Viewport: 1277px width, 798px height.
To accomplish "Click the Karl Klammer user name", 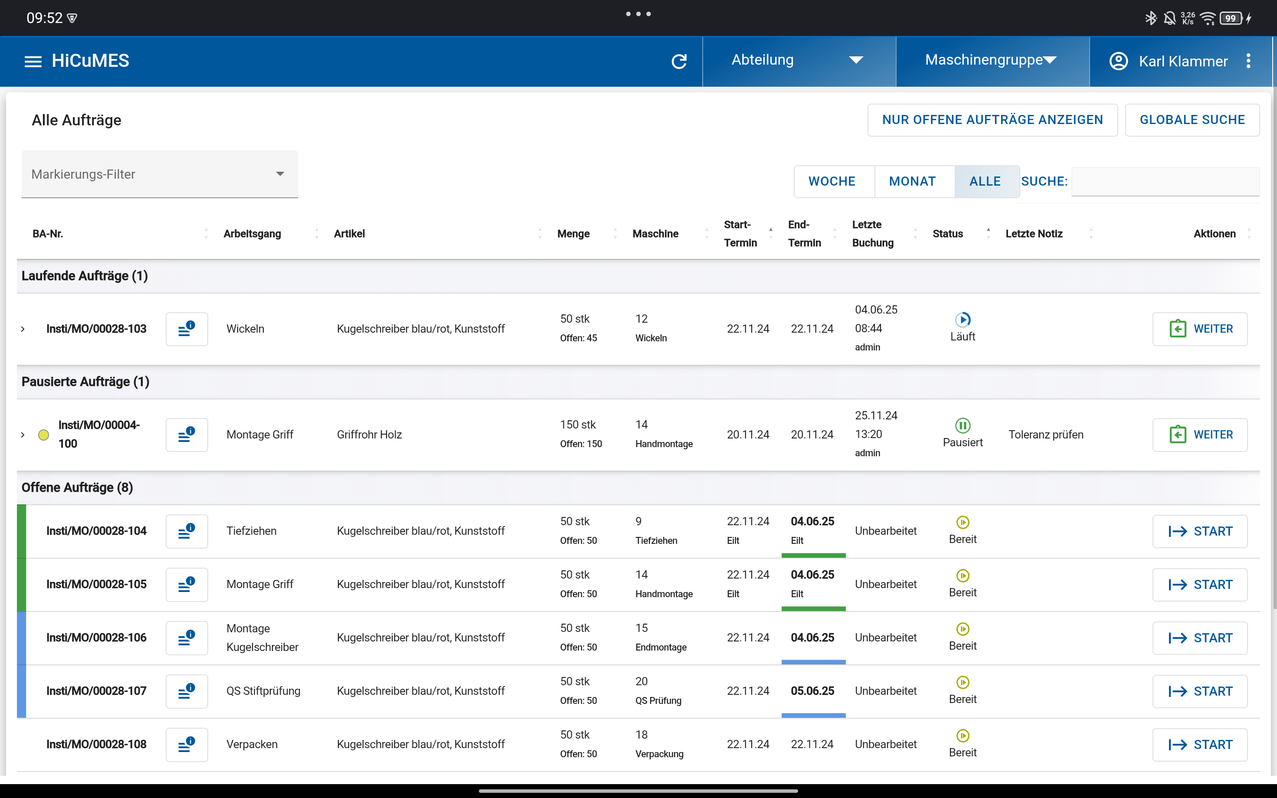I will coord(1183,62).
